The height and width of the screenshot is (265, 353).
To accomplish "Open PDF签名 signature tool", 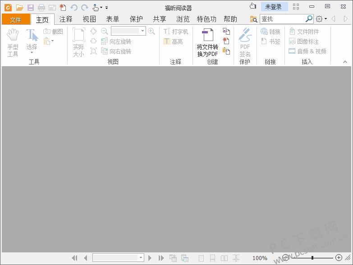I will [x=245, y=42].
